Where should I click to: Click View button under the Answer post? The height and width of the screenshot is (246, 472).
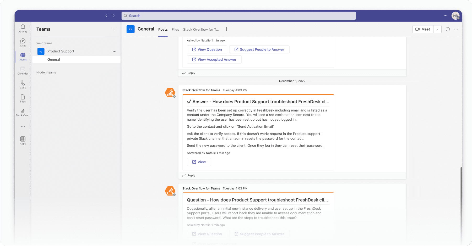coord(199,162)
